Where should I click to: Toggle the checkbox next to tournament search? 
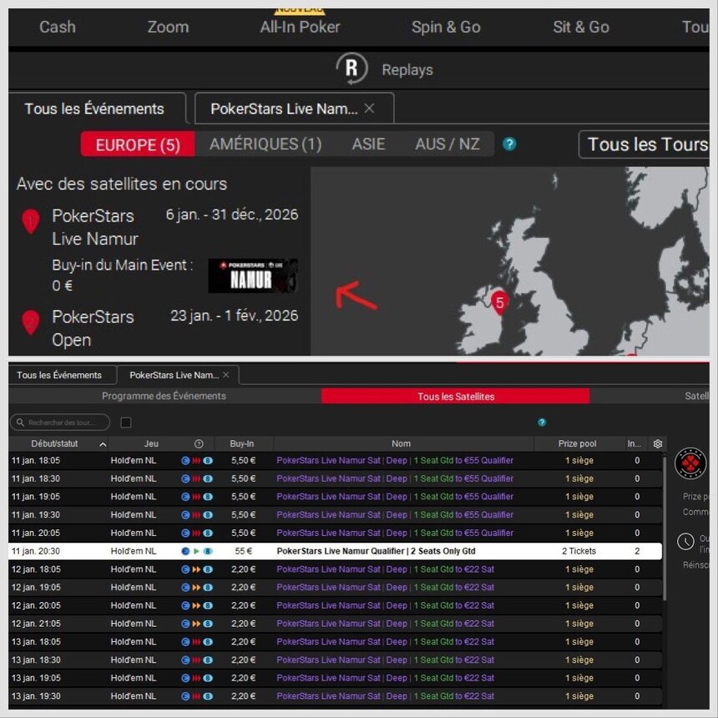(126, 422)
